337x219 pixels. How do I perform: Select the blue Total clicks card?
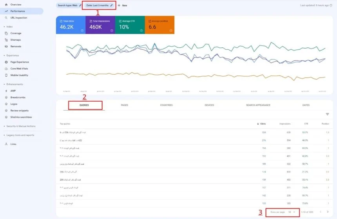[x=71, y=25]
